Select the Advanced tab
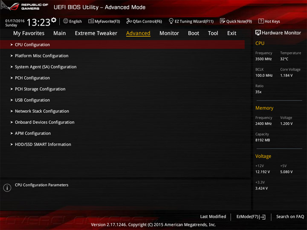Screen dimensions: 307x230 coord(138,33)
